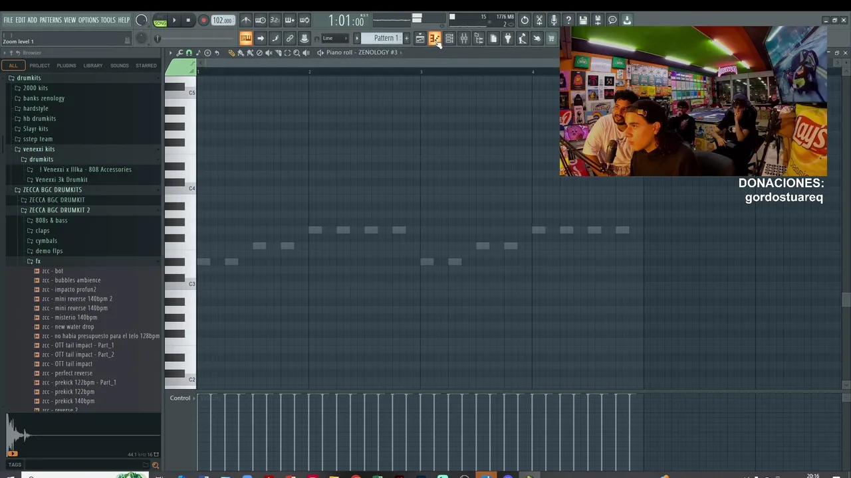Save project with floppy disk icon
This screenshot has height=478, width=851.
pyautogui.click(x=583, y=20)
